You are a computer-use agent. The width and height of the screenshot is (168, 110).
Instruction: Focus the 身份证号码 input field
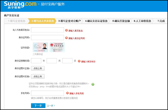coord(47,38)
